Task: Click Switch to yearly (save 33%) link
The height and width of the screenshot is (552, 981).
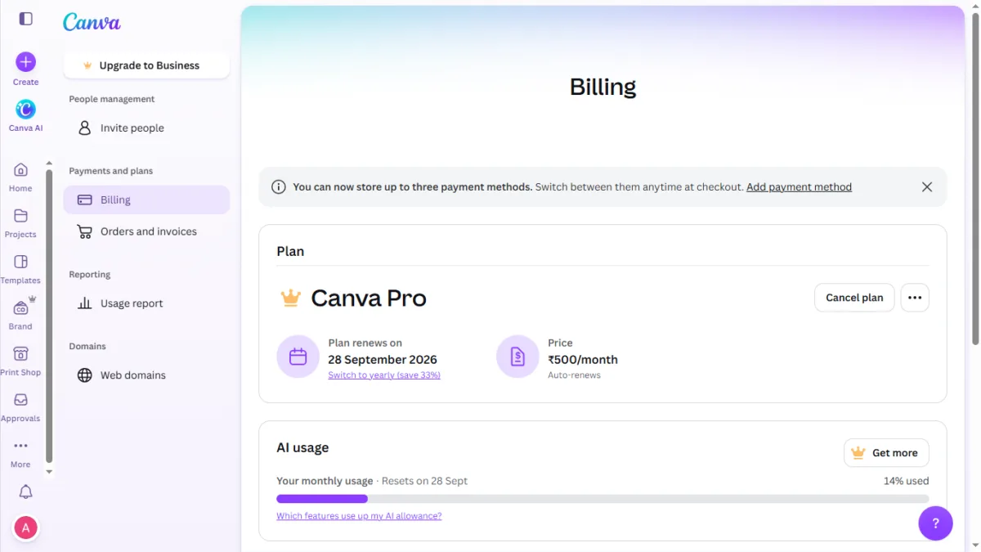Action: (384, 375)
